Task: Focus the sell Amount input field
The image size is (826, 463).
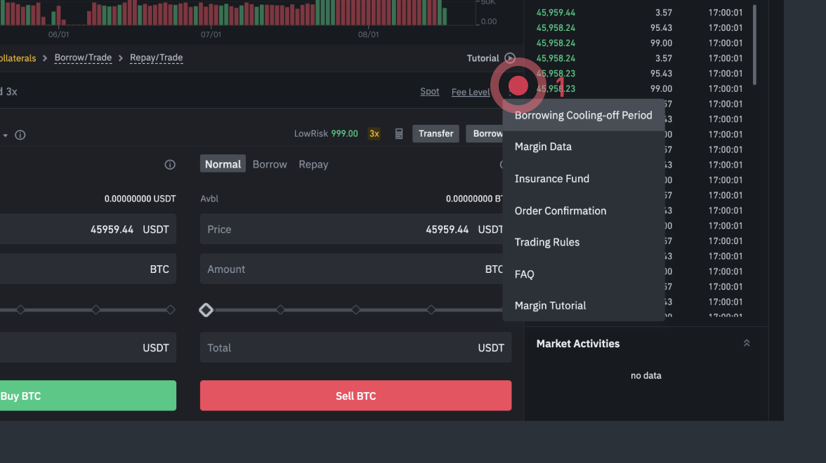Action: click(344, 269)
